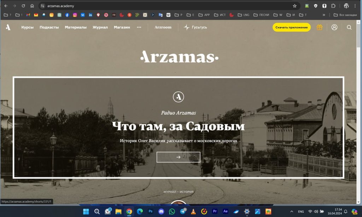The width and height of the screenshot is (362, 217).
Task: Open Telegram from the taskbar
Action: tap(183, 211)
